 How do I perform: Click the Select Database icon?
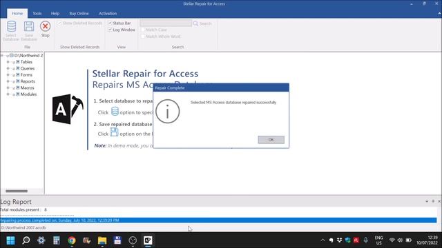(x=11, y=27)
